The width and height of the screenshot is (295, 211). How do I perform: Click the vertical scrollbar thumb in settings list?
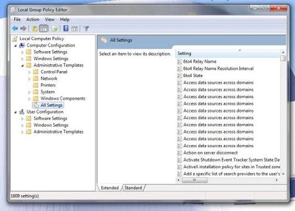click(283, 58)
